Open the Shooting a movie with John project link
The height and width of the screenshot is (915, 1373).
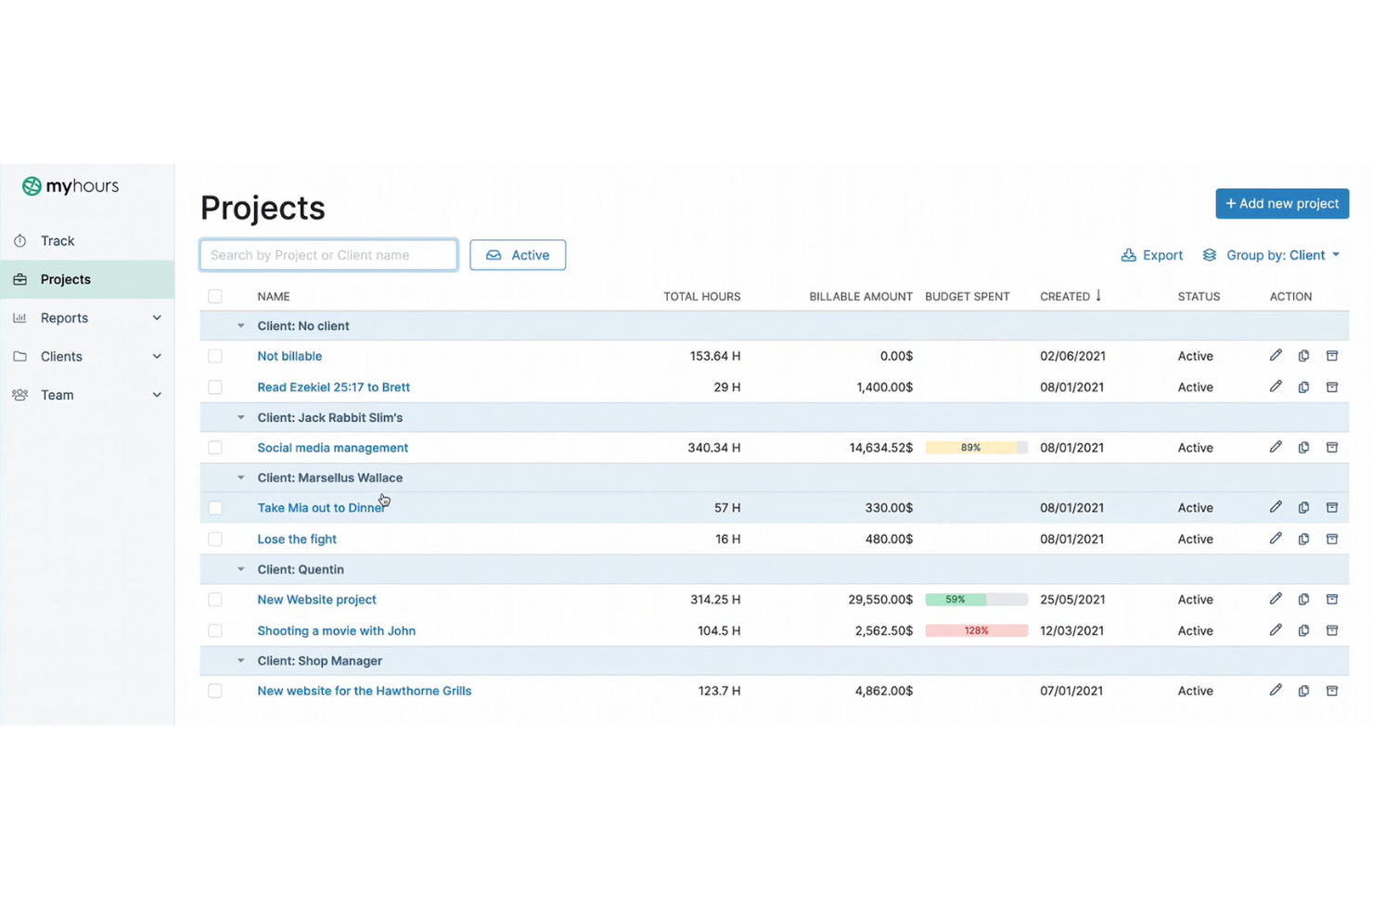pos(336,630)
